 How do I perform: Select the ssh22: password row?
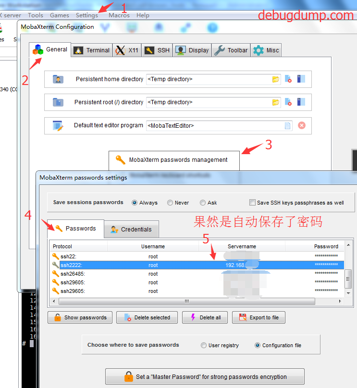pyautogui.click(x=197, y=256)
